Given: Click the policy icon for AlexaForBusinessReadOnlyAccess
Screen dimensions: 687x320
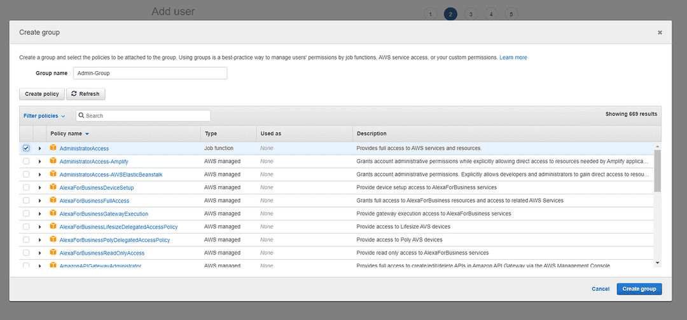Looking at the screenshot, I should [x=53, y=253].
